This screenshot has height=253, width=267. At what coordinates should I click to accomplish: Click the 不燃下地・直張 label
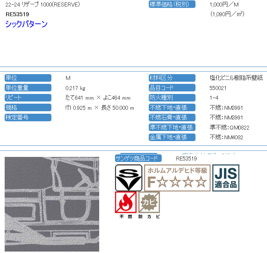point(172,107)
